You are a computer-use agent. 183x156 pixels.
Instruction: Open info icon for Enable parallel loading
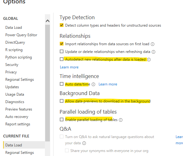coord(120,120)
